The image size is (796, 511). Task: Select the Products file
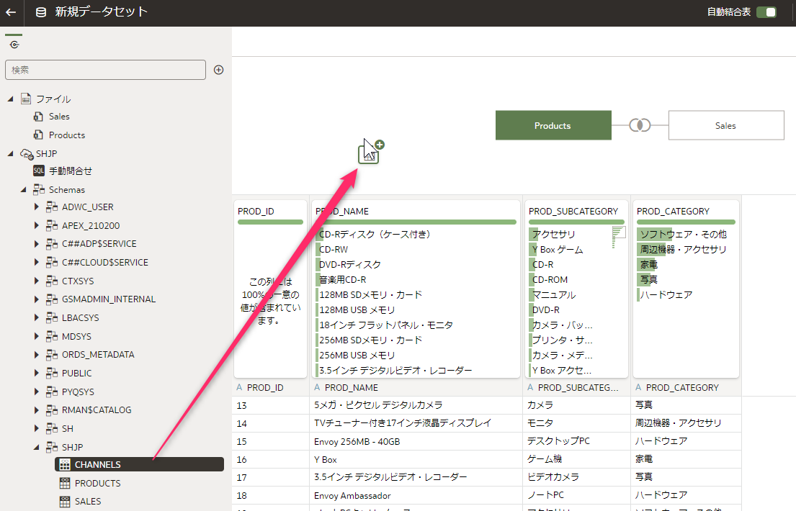click(66, 135)
